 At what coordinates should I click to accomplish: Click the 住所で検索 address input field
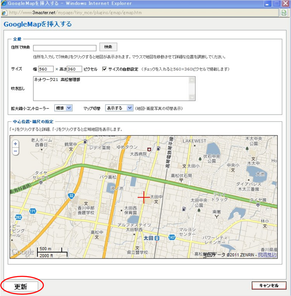coord(65,48)
